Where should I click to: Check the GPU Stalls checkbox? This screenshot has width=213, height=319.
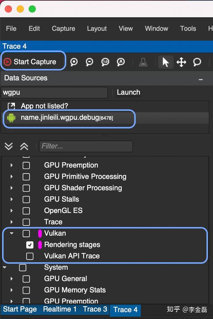26,199
